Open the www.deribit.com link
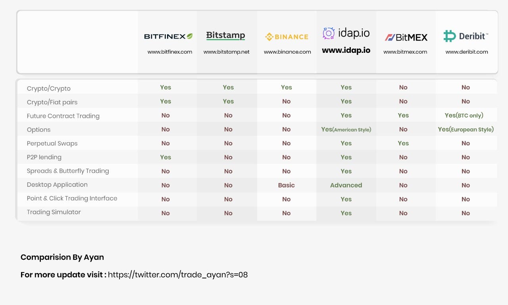Image resolution: width=508 pixels, height=305 pixels. click(467, 52)
